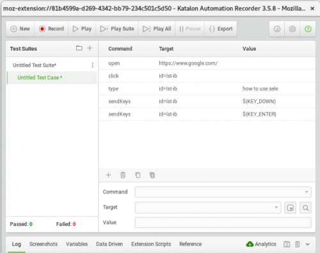
Task: Focus the Target combo box field
Action: [x=208, y=208]
